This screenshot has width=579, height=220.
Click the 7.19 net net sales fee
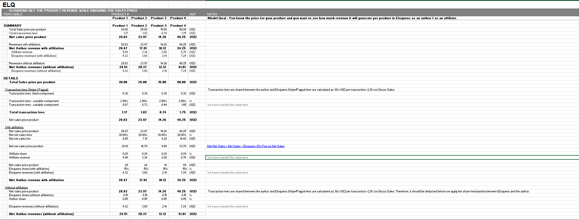[145, 139]
